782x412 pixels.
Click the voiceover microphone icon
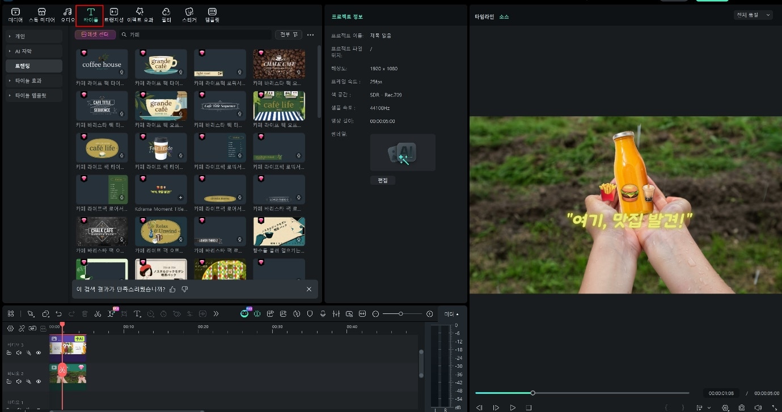coord(323,314)
